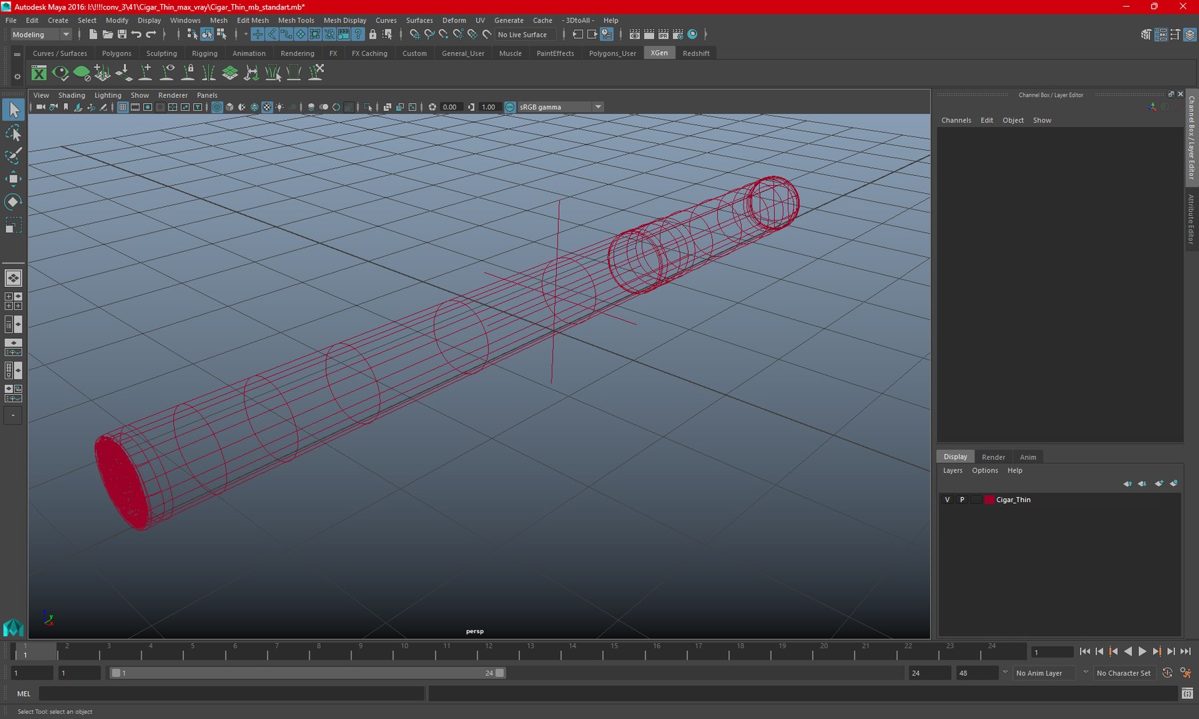Toggle Cigar_Thin layer display type box
This screenshot has width=1199, height=719.
click(976, 499)
